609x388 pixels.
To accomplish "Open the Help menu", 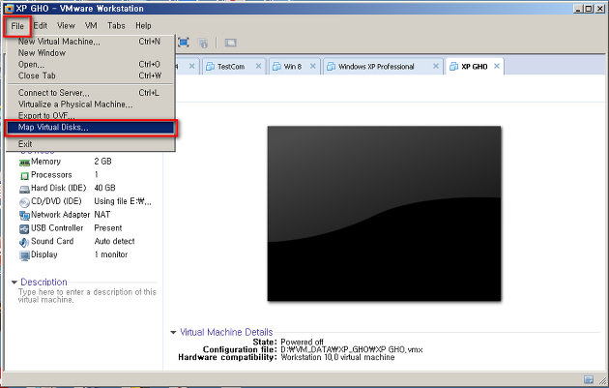I will coord(143,26).
